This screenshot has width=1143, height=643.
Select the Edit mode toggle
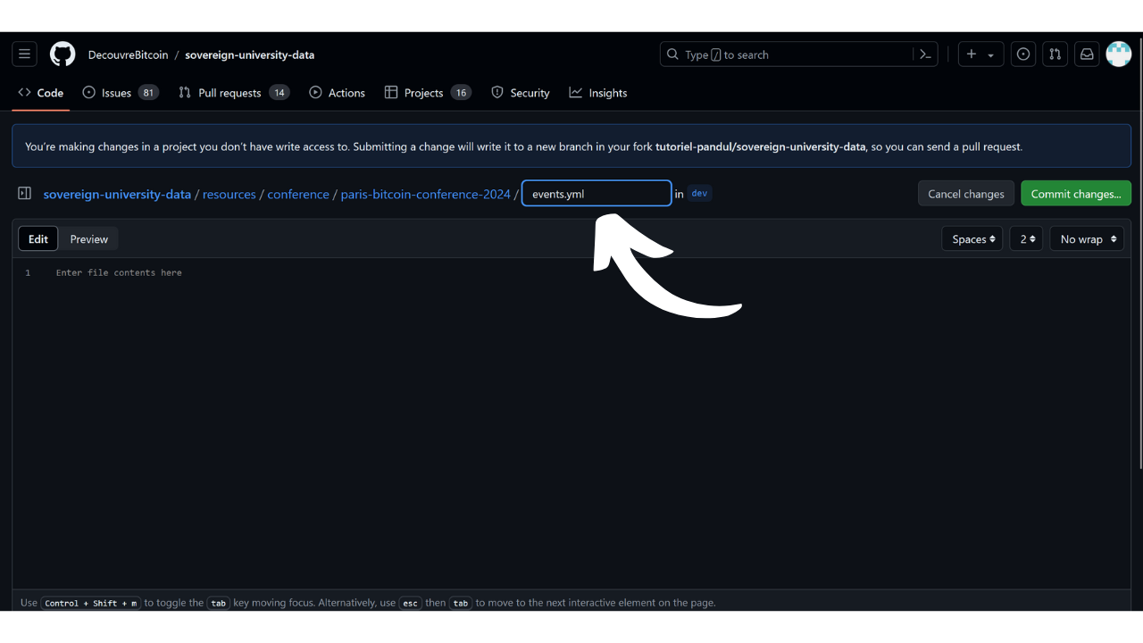tap(38, 239)
